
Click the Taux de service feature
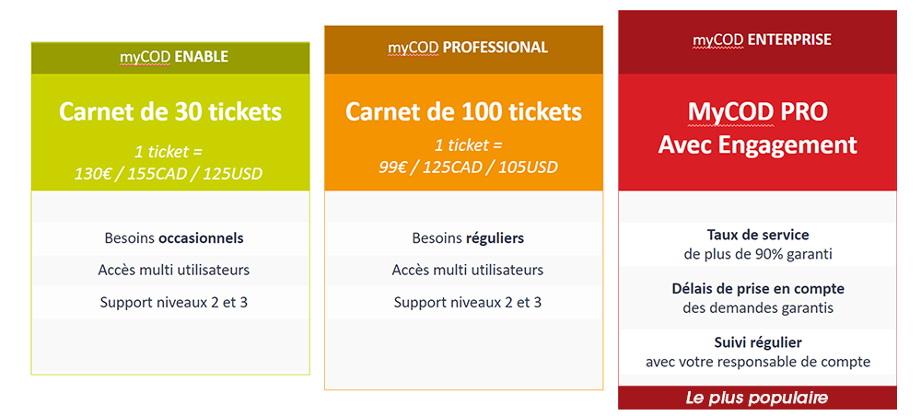click(x=758, y=245)
